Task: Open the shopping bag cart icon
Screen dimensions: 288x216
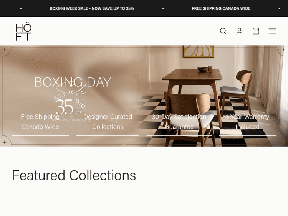Action: (x=256, y=31)
